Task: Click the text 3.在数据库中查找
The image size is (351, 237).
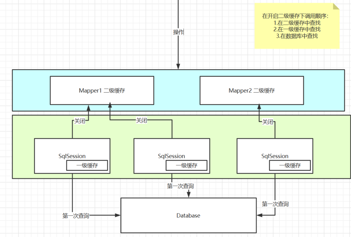Action: coord(297,36)
